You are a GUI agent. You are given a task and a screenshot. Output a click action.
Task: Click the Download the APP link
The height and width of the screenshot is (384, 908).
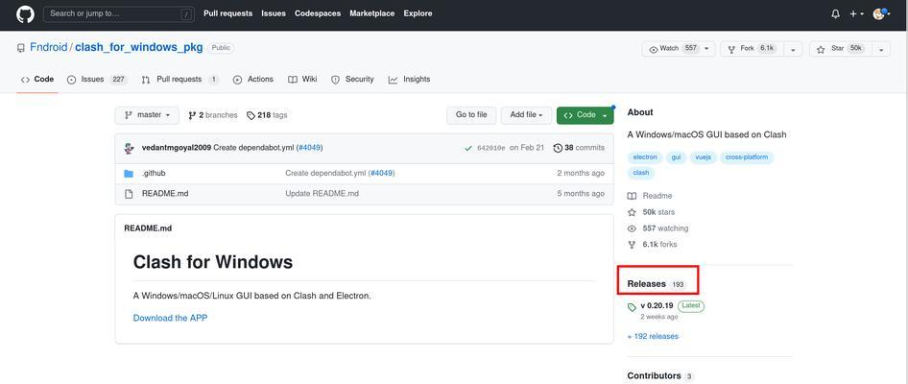[x=170, y=318]
